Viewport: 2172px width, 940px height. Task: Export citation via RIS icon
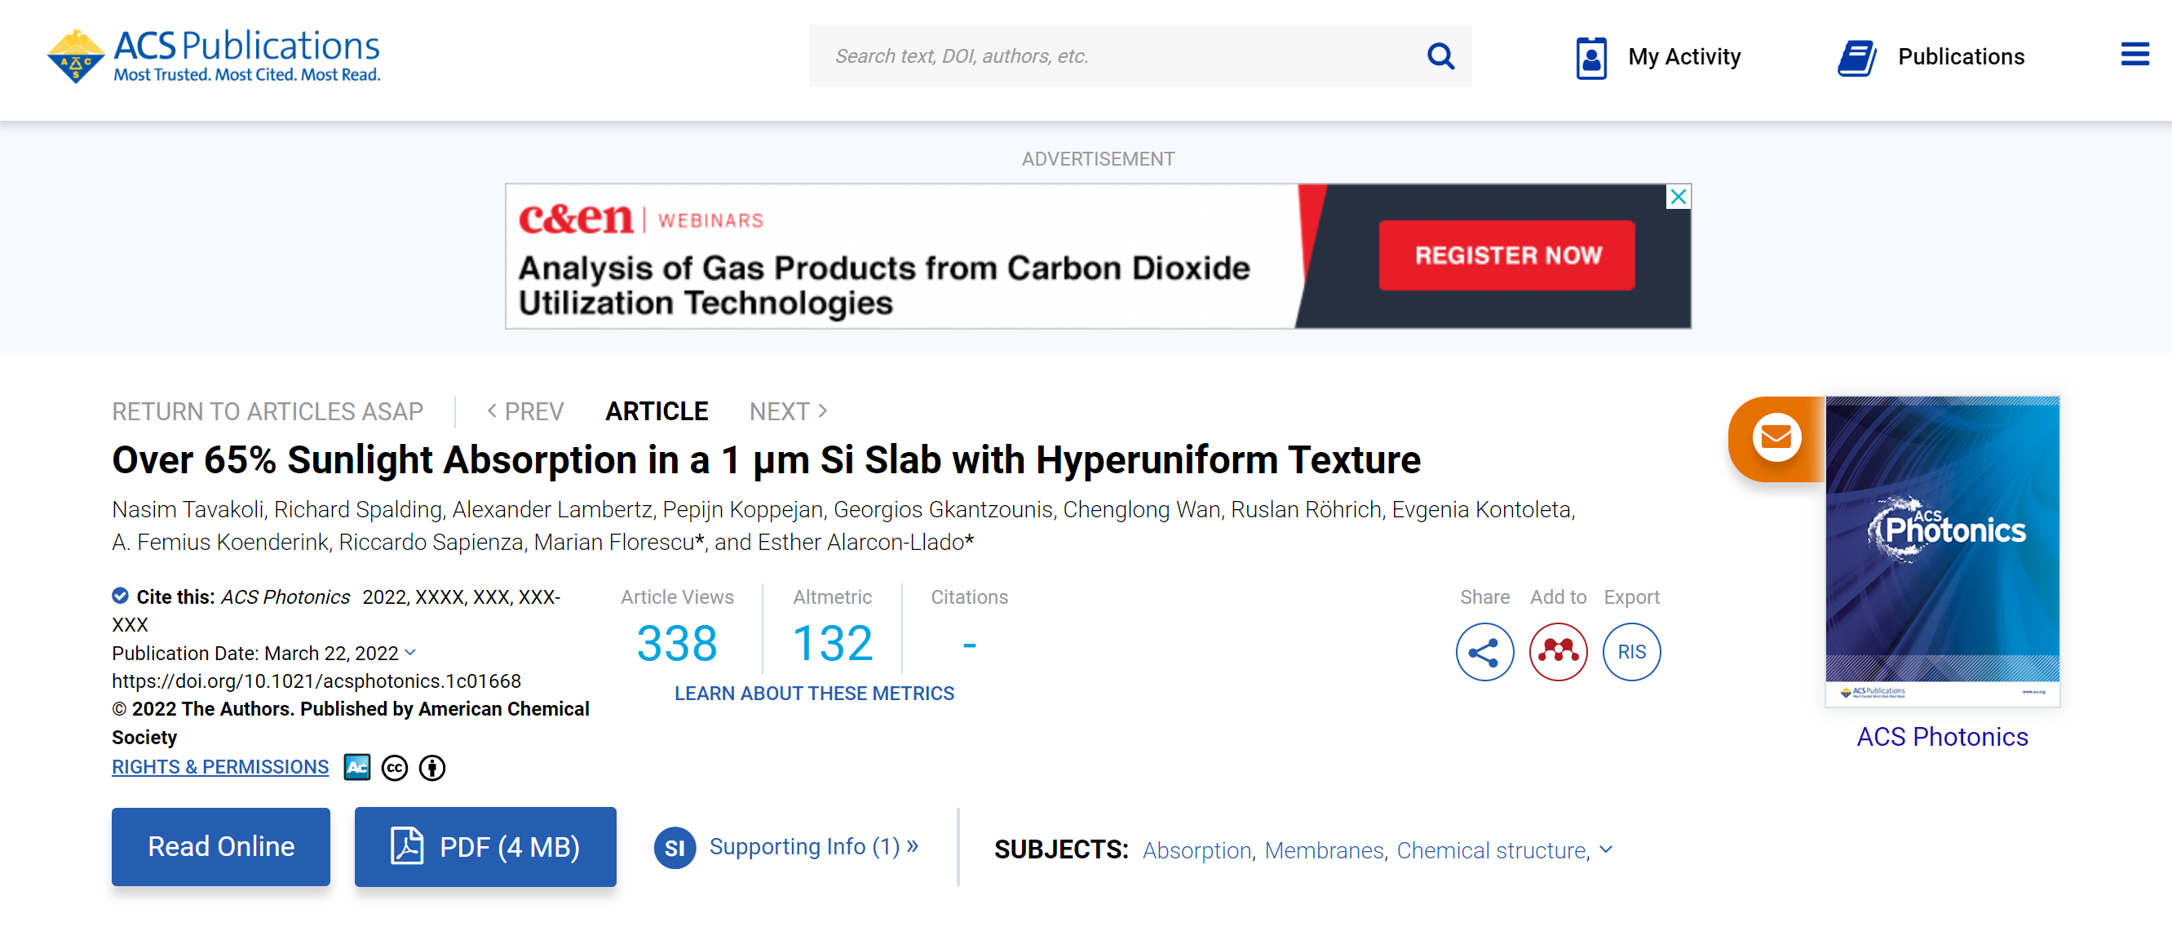1630,651
